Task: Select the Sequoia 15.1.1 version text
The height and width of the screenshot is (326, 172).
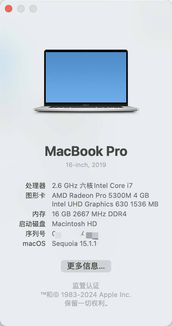Action: 74,244
